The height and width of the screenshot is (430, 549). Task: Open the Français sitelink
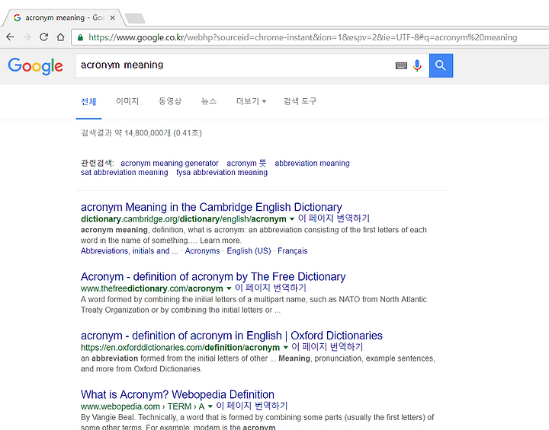pyautogui.click(x=293, y=251)
